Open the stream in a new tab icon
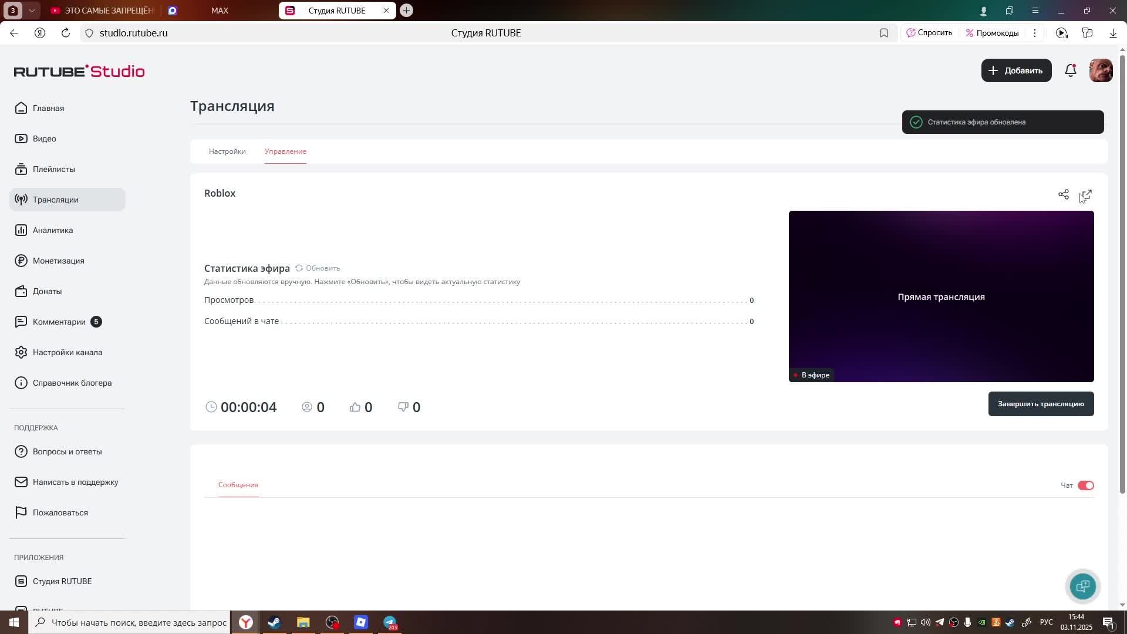Viewport: 1127px width, 634px height. point(1085,195)
